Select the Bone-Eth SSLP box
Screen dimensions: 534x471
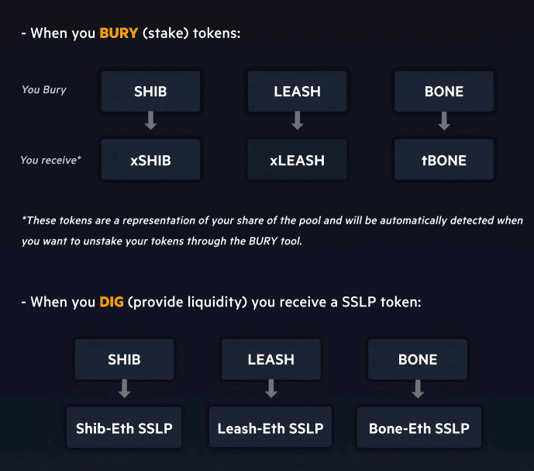(419, 428)
